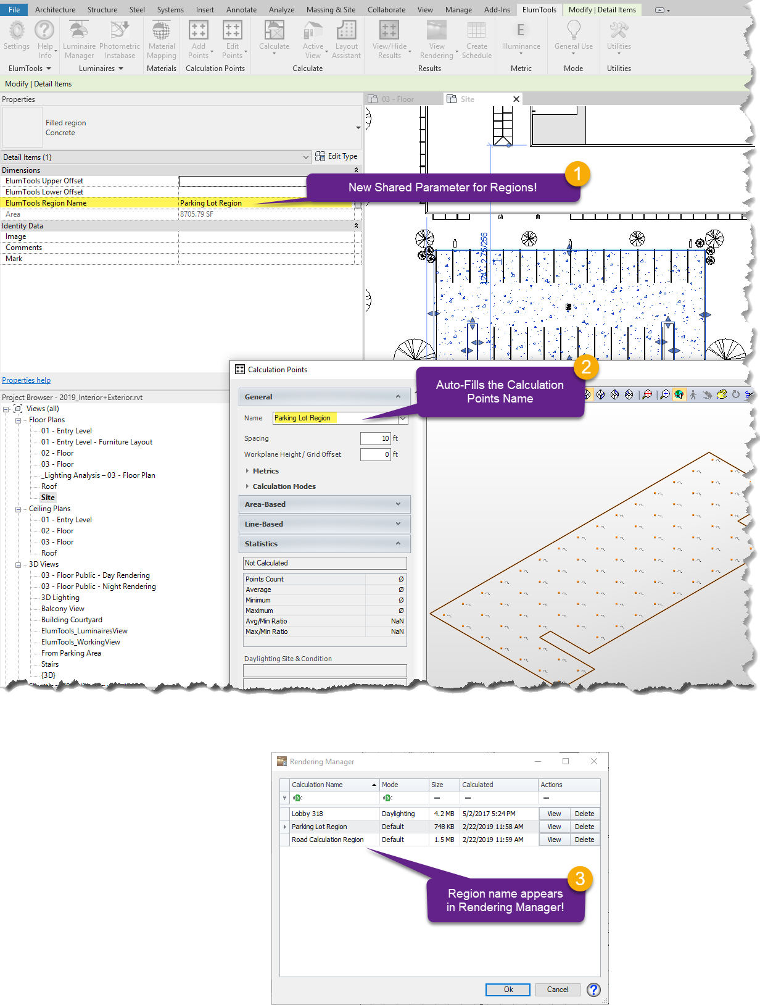Image resolution: width=760 pixels, height=1005 pixels.
Task: Switch to the Architecture ribbon tab
Action: pos(55,9)
